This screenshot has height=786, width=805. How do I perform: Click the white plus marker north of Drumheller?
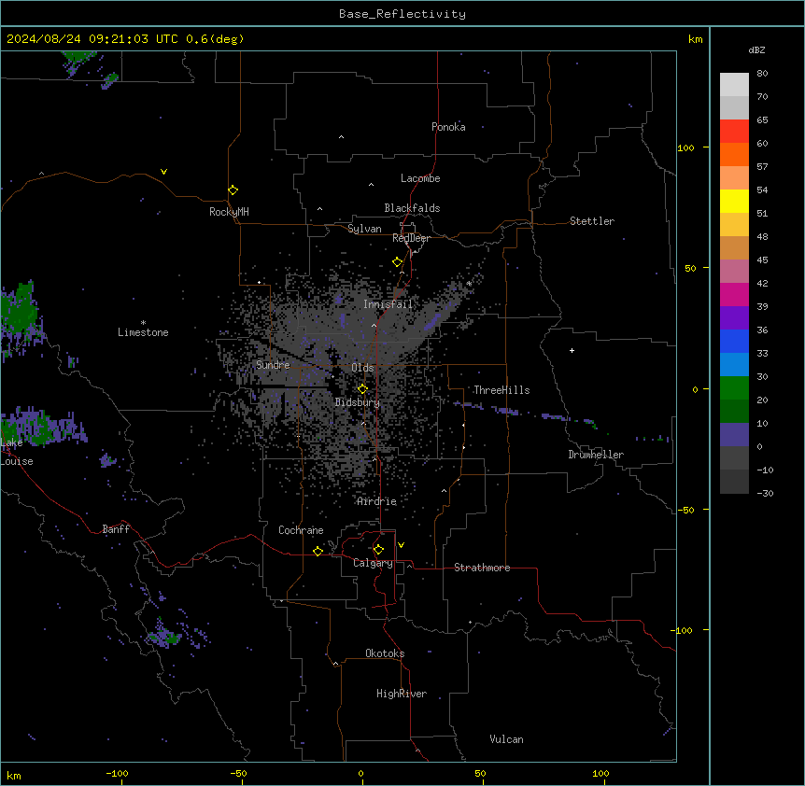pyautogui.click(x=572, y=350)
